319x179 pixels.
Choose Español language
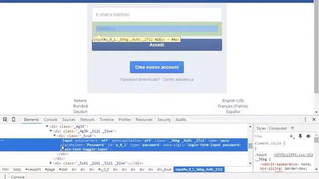[x=233, y=111]
